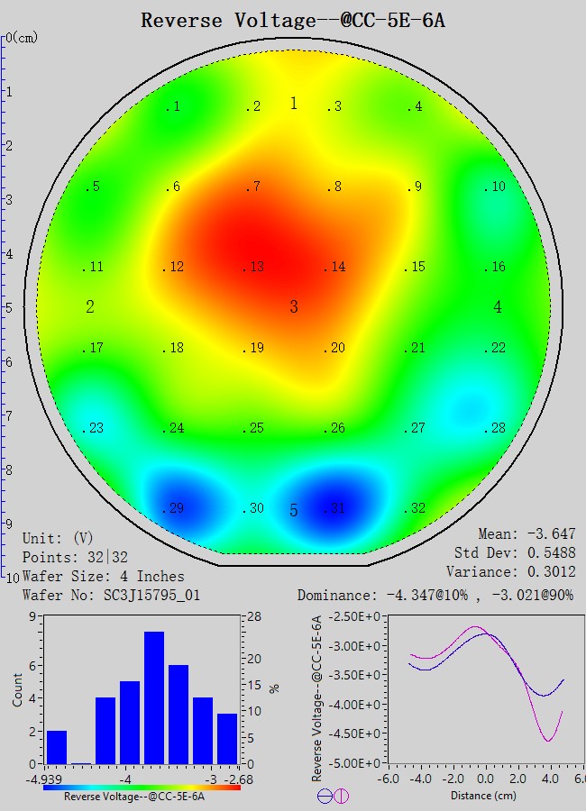Screen dimensions: 586x811
Task: Click zone label 5 near wafer flat
Action: (294, 511)
